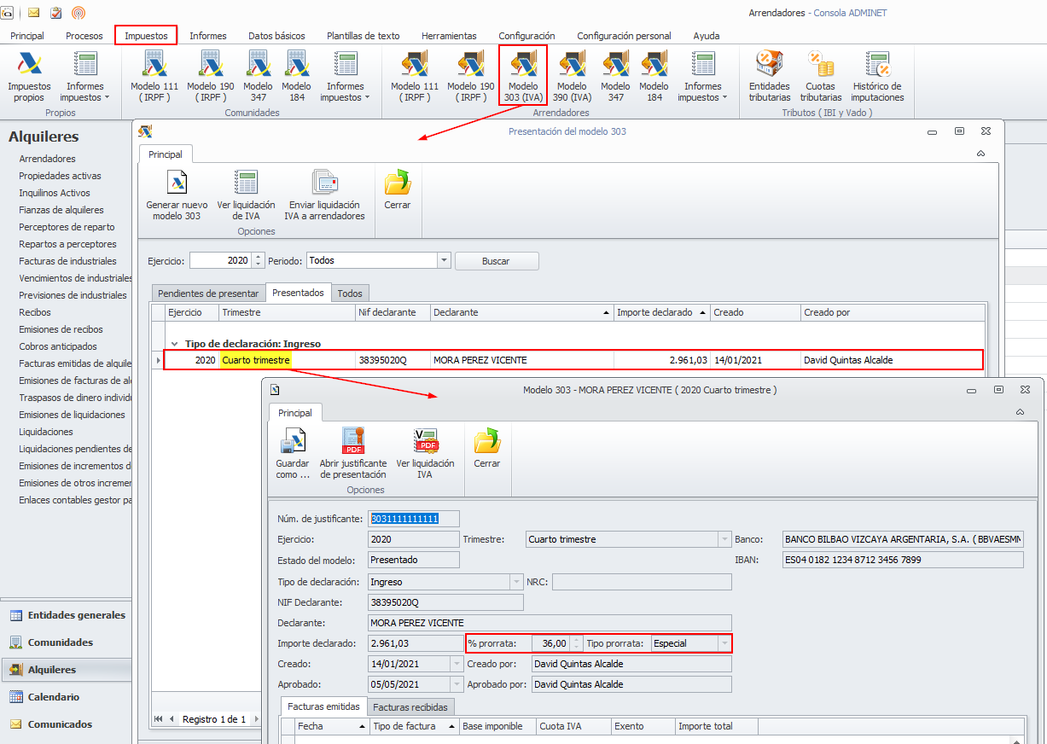Click Enviar liquidación IVA a arrendadores
Screen dimensions: 1047x744
click(x=324, y=195)
